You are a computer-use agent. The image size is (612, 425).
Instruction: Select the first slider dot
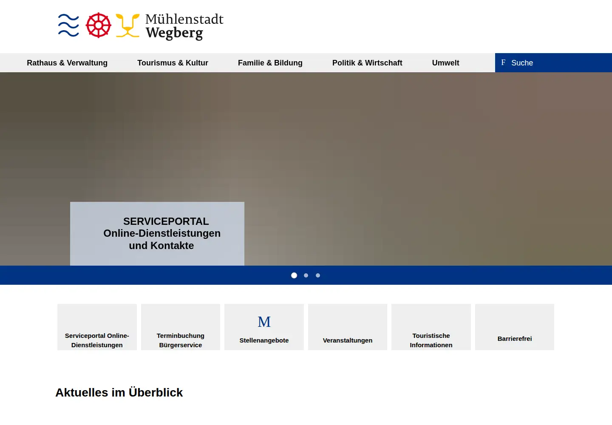pos(294,275)
